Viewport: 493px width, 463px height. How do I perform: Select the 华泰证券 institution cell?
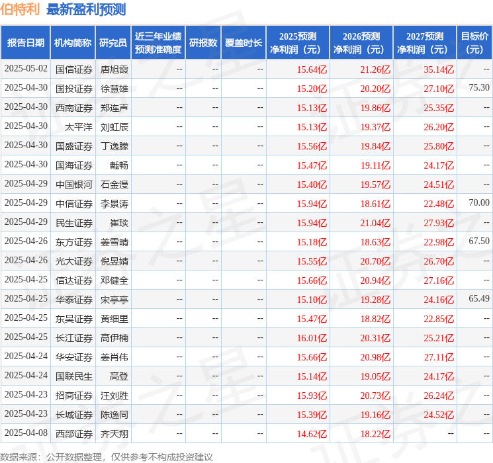[x=74, y=300]
